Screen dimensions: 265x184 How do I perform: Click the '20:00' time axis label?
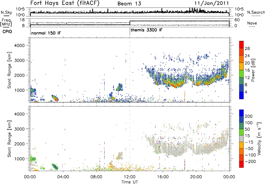coord(196,177)
